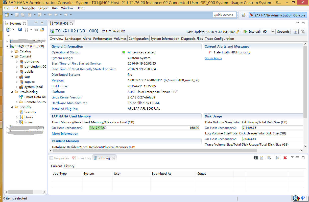Click the used memory progress bar
This screenshot has width=309, height=202.
[145, 128]
